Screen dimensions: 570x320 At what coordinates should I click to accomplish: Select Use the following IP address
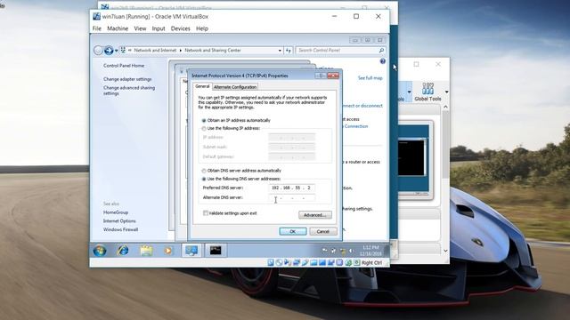[x=204, y=129]
